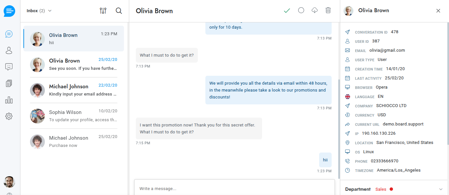449x195 pixels.
Task: Download transcript with the cloud icon
Action: (x=314, y=11)
